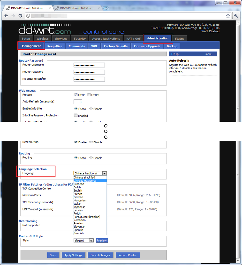Click the Help more... link
Viewport: 242px width, 265px height.
coord(210,54)
